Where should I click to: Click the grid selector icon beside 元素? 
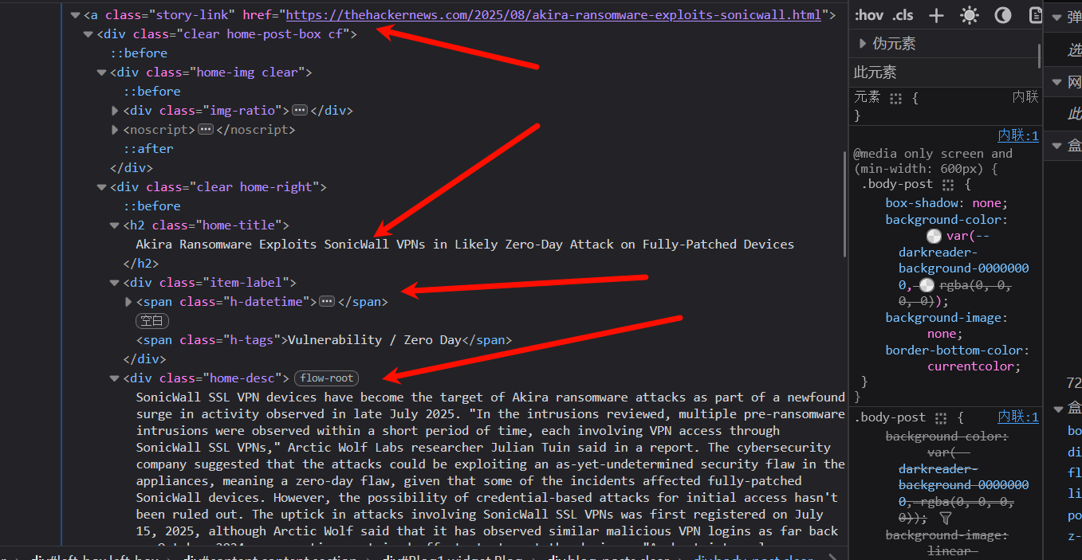click(x=896, y=98)
